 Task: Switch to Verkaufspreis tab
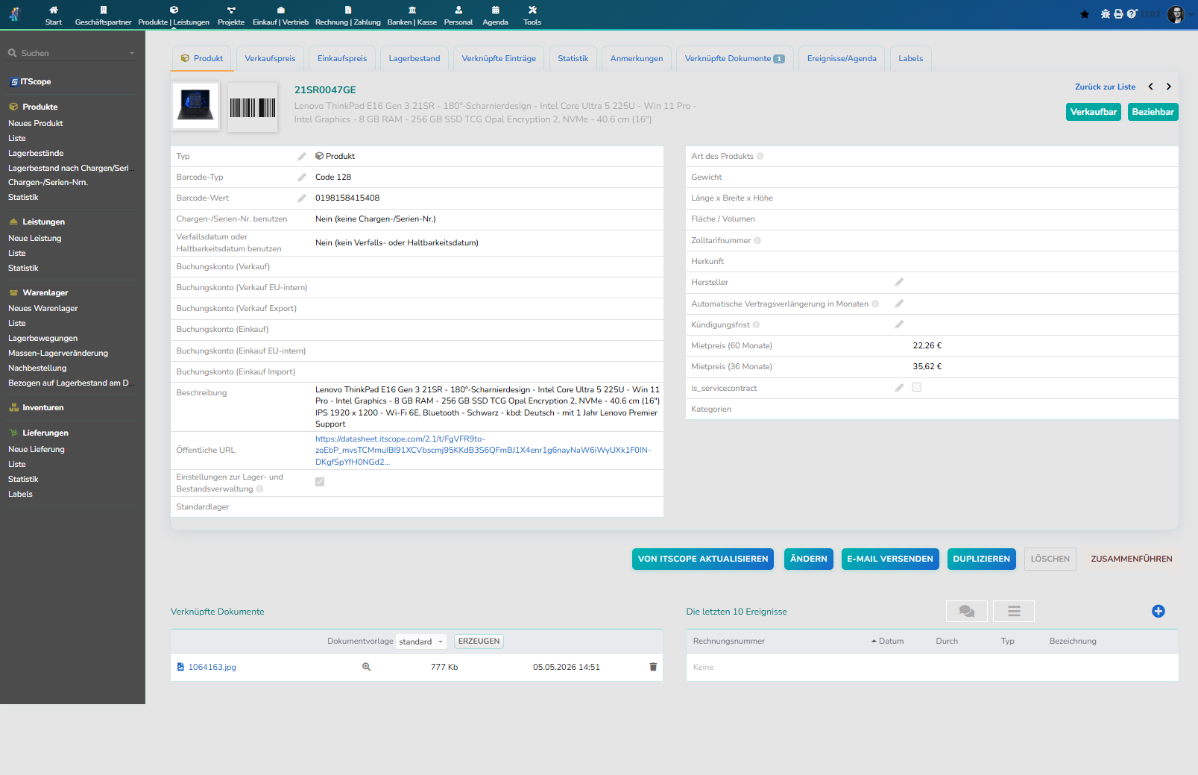[x=270, y=58]
